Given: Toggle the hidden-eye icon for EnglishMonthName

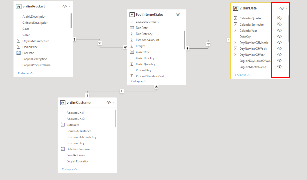Looking at the screenshot, I should pyautogui.click(x=279, y=67).
